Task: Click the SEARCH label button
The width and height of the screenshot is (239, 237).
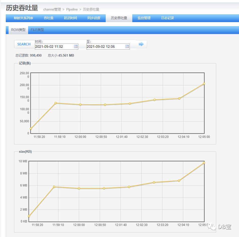Action: click(24, 44)
